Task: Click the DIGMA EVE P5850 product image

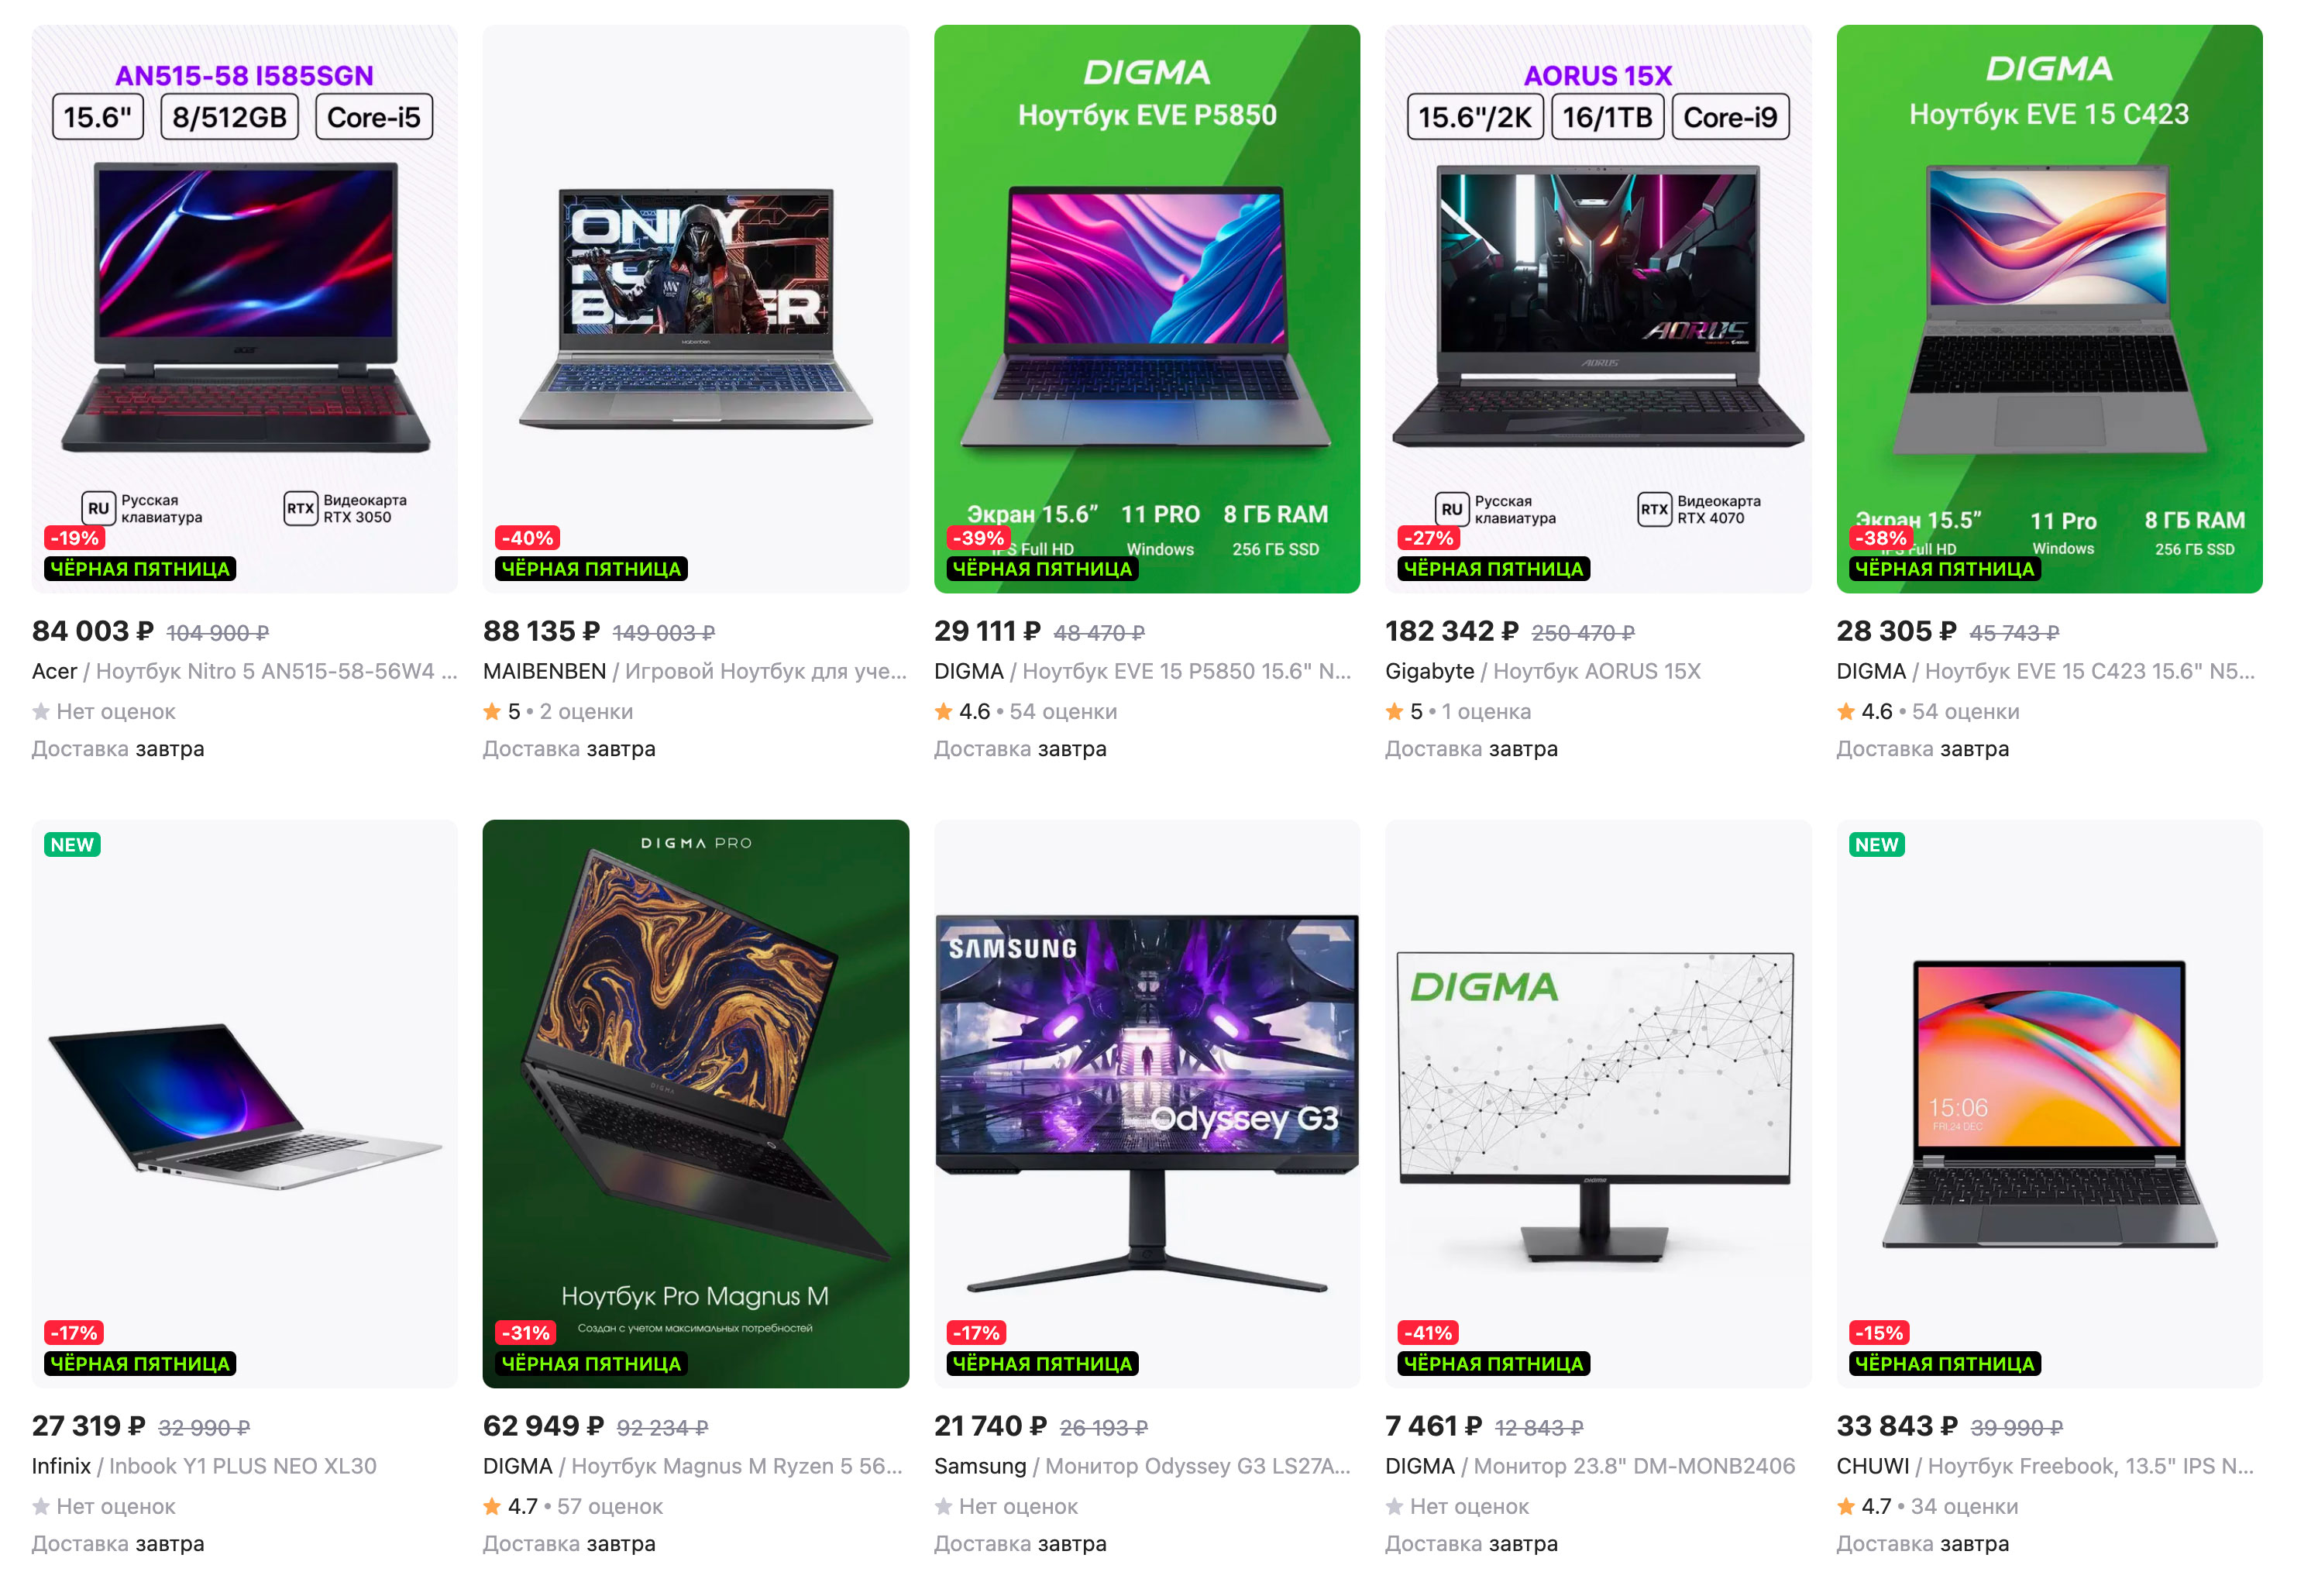Action: (1146, 308)
